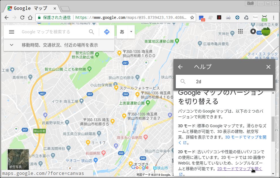Screen dimensions: 280x178
Task: Click the help panel scroll-down arrow
Action: click(x=273, y=174)
